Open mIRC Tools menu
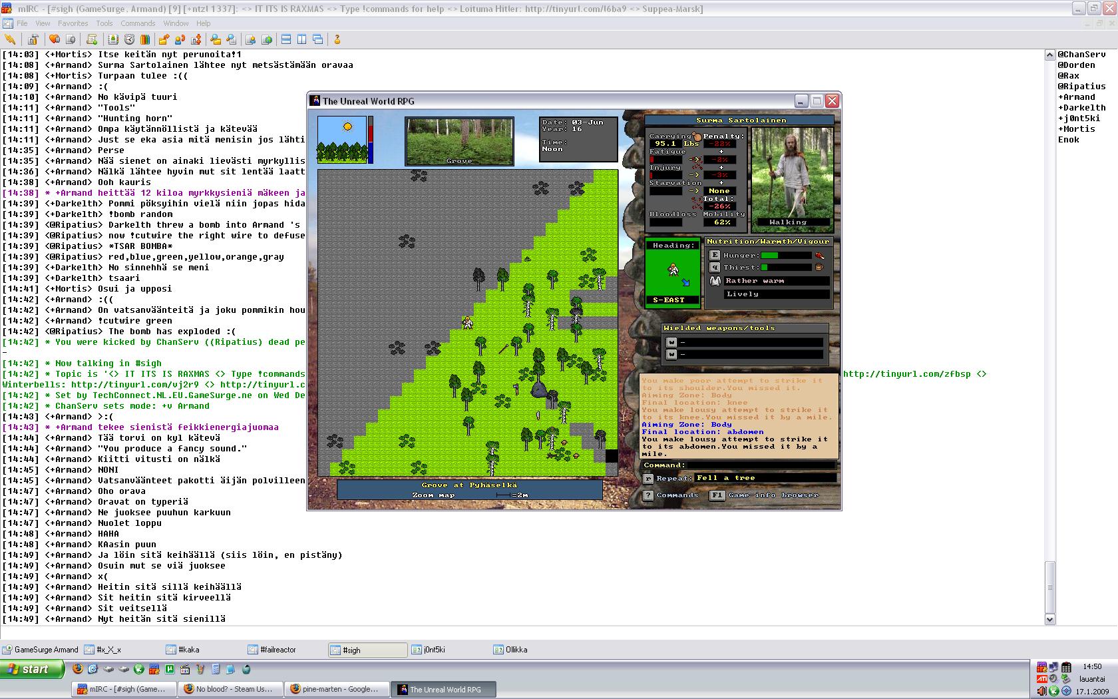The width and height of the screenshot is (1118, 699). pyautogui.click(x=104, y=23)
